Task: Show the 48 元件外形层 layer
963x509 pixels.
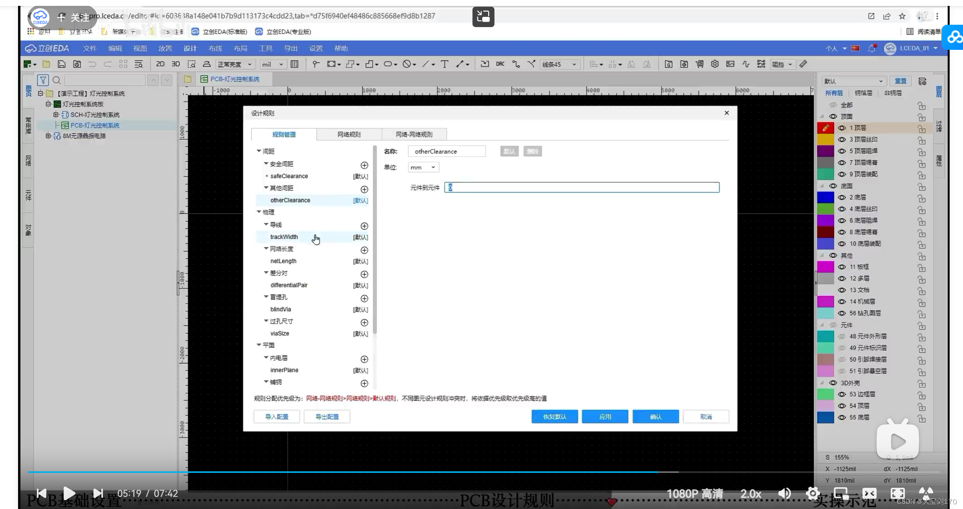Action: coord(842,336)
